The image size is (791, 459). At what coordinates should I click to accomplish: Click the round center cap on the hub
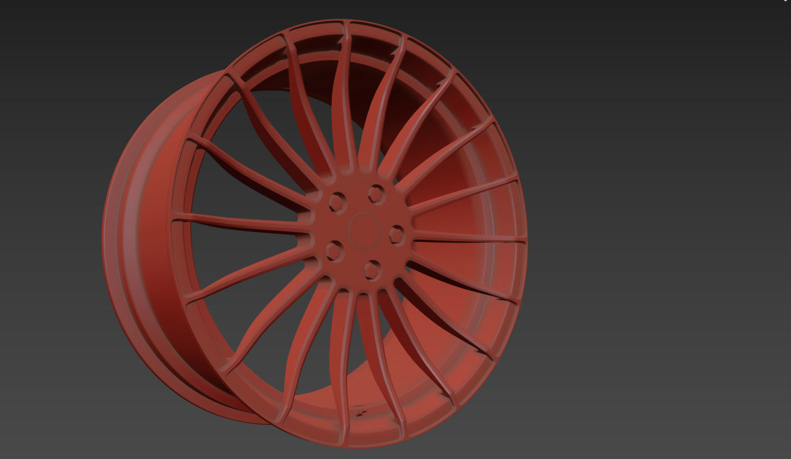(x=364, y=230)
